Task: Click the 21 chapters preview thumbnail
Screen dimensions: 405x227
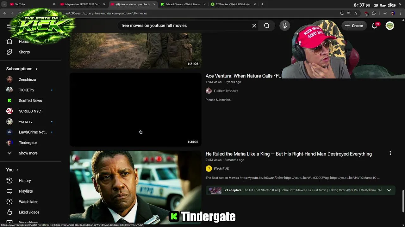Action: [215, 190]
